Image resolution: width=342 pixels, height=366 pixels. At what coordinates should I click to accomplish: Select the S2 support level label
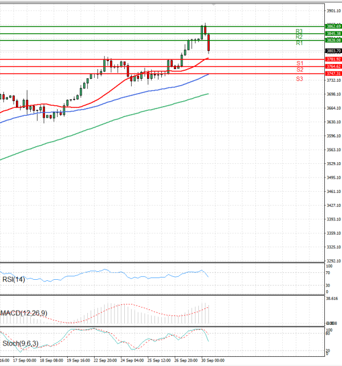click(x=299, y=69)
